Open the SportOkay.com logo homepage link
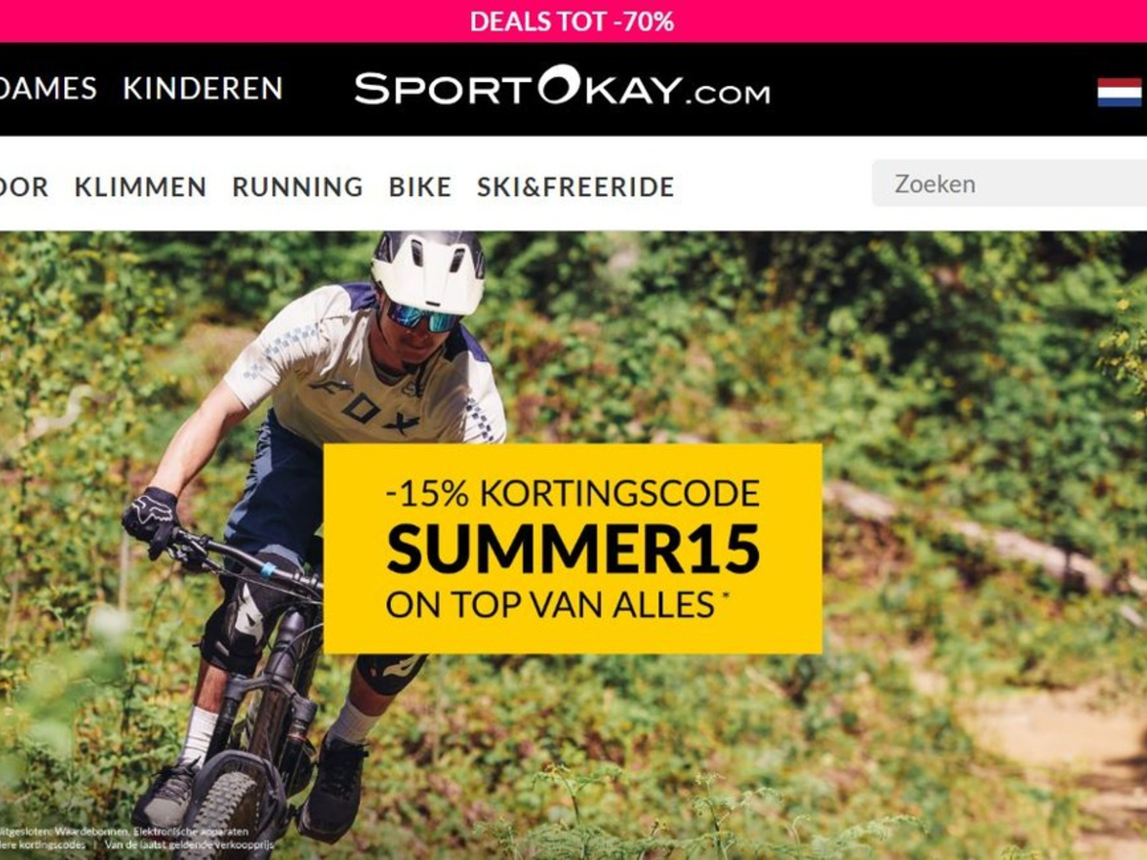Image resolution: width=1147 pixels, height=860 pixels. click(562, 88)
